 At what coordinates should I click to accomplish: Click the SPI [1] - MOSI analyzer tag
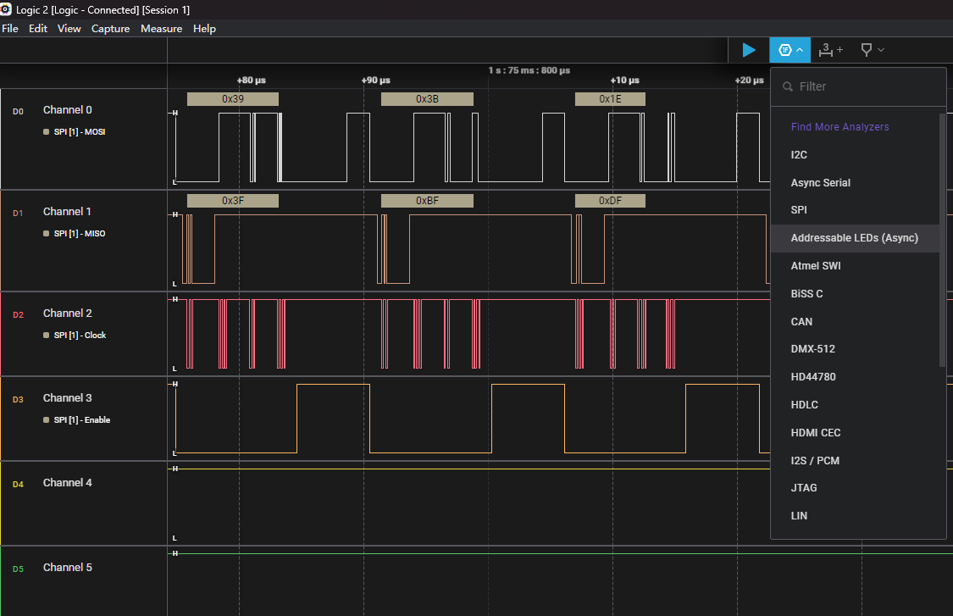click(x=75, y=132)
